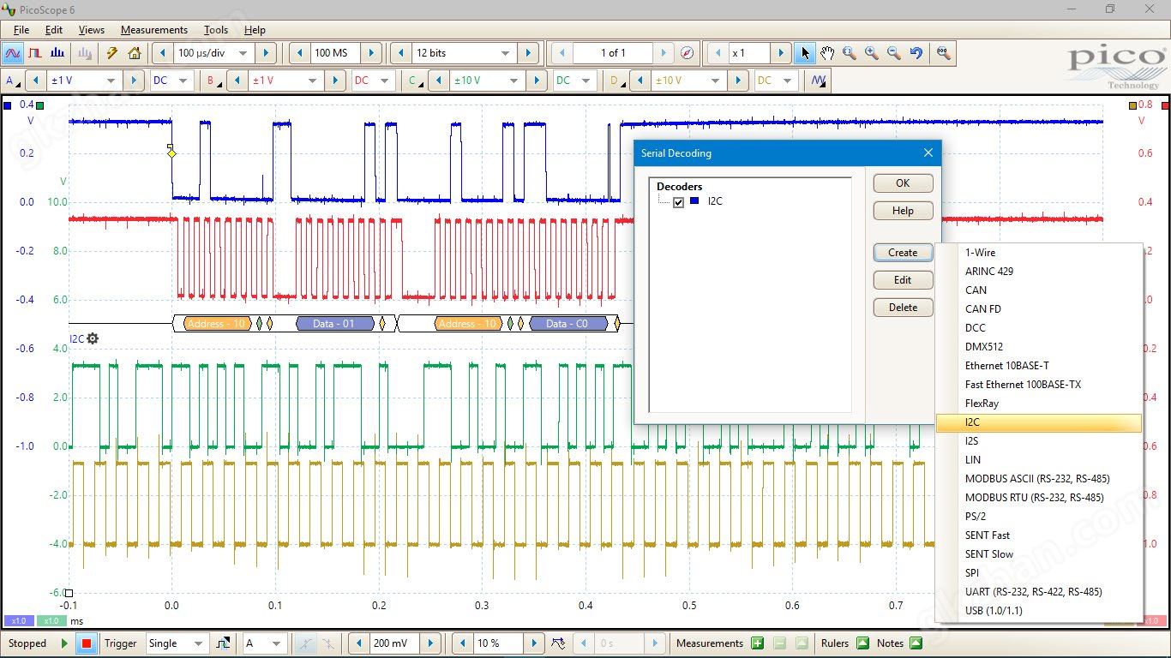
Task: Select the Marquee Zoom tool
Action: 849,53
